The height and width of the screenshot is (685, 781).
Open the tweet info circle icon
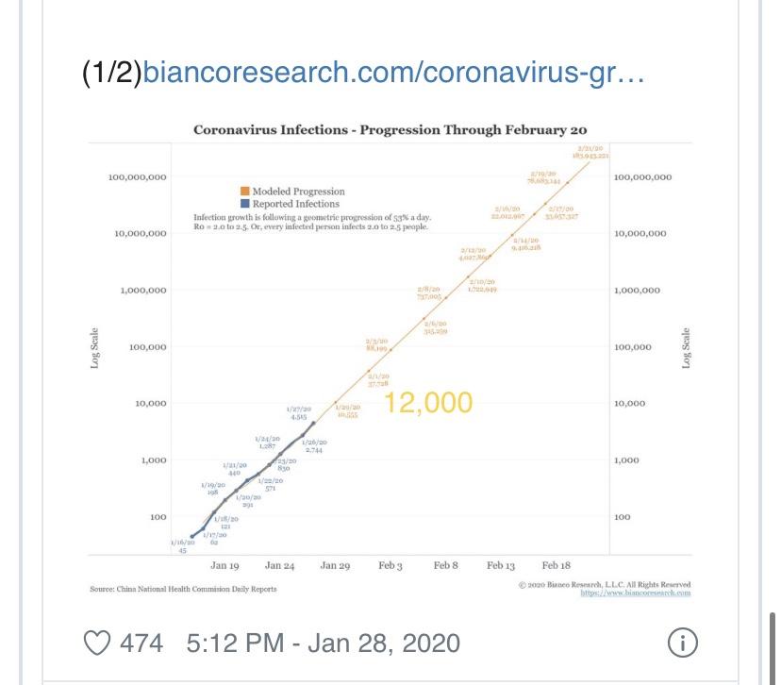coord(682,643)
